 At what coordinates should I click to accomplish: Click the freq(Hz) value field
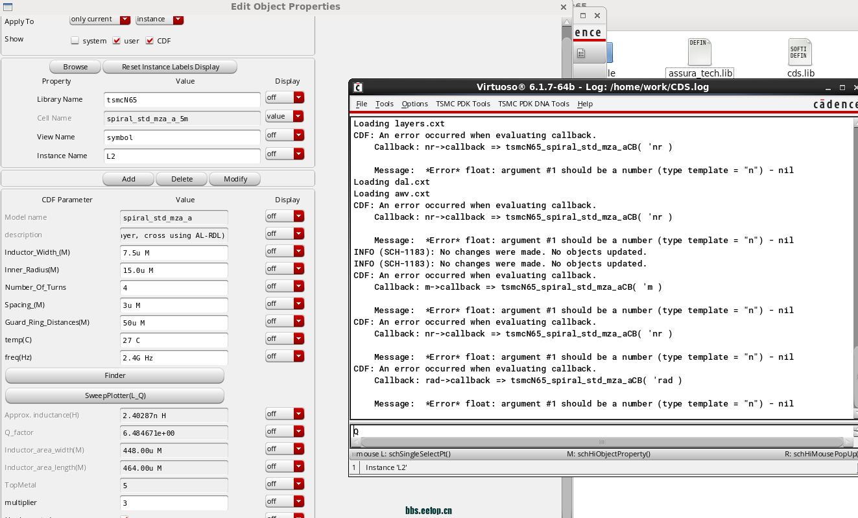(x=174, y=357)
